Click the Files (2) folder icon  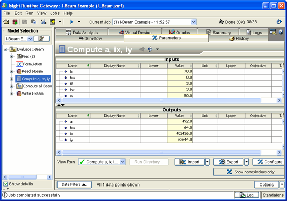click(x=19, y=56)
